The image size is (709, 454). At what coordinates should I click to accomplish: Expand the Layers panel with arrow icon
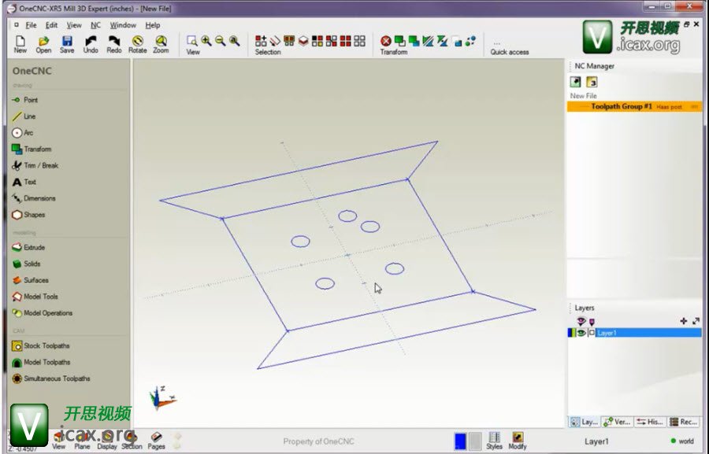[696, 321]
